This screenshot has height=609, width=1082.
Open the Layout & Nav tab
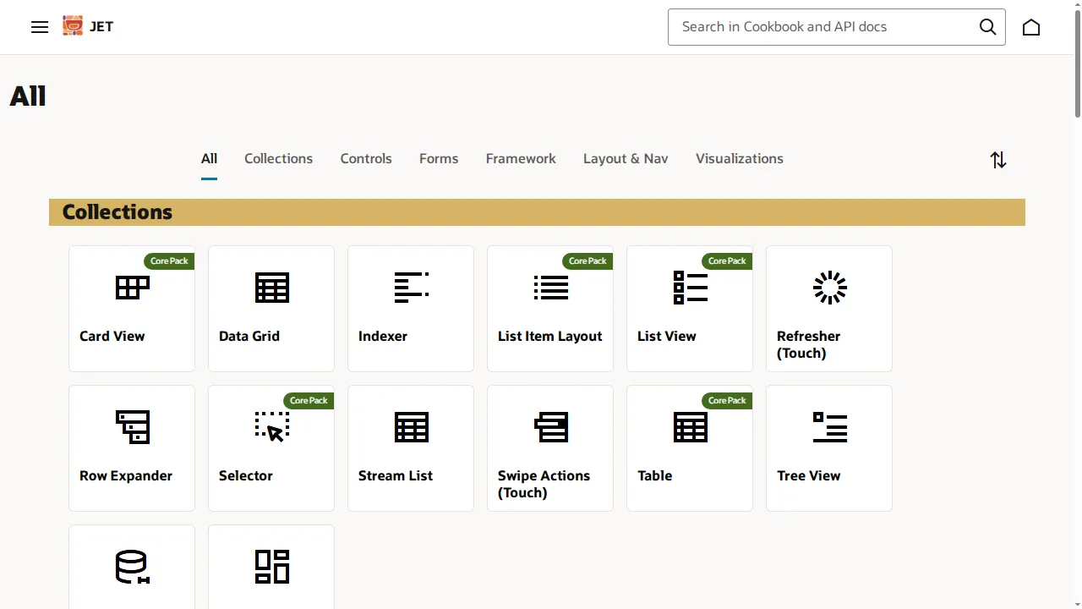pos(626,159)
